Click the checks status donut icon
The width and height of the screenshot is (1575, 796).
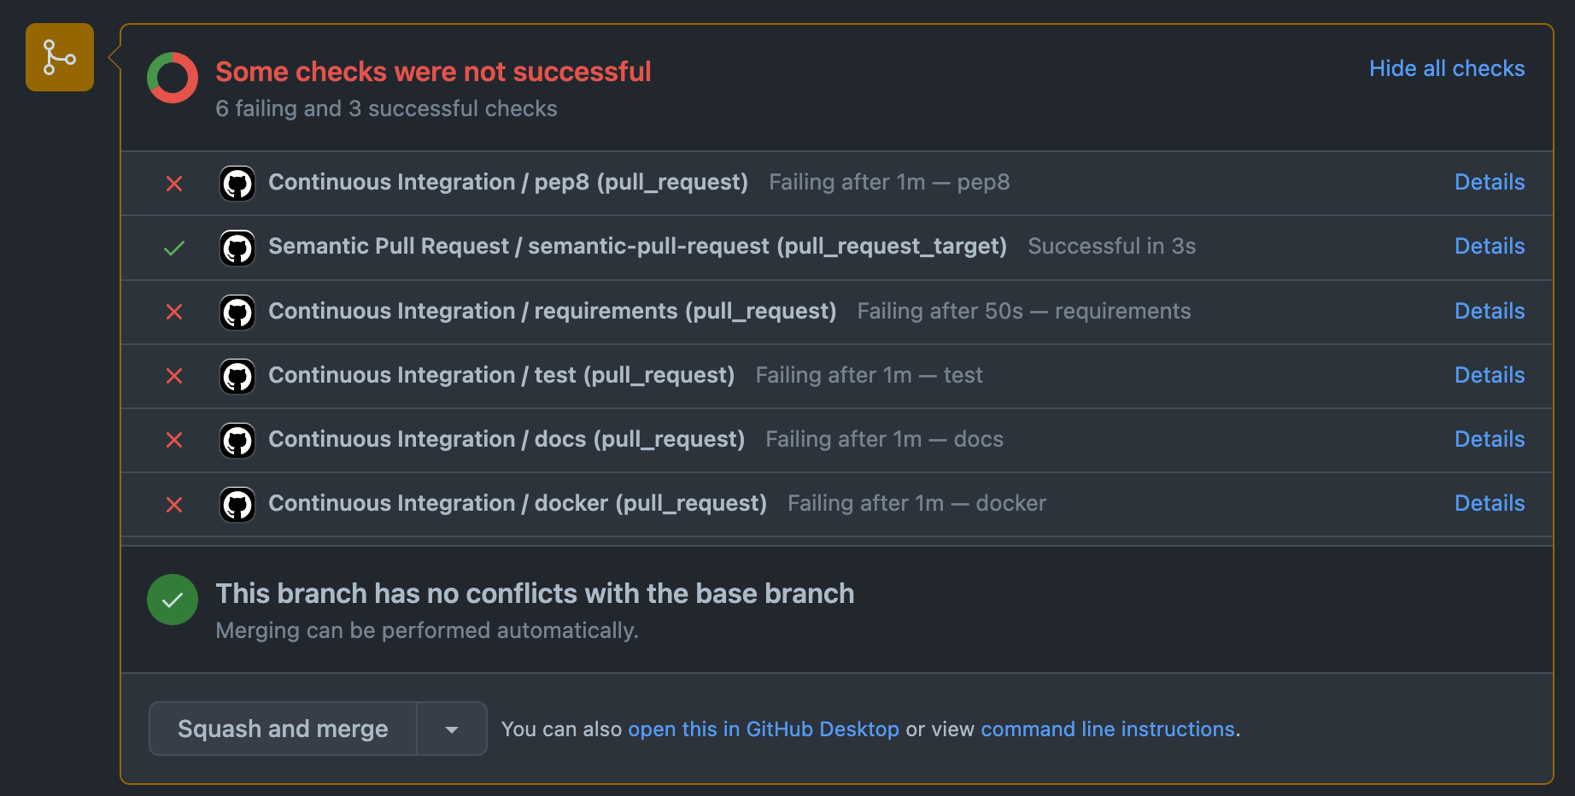(173, 78)
